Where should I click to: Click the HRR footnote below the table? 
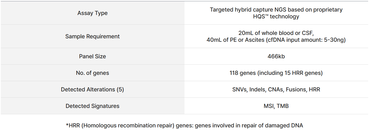click(184, 126)
